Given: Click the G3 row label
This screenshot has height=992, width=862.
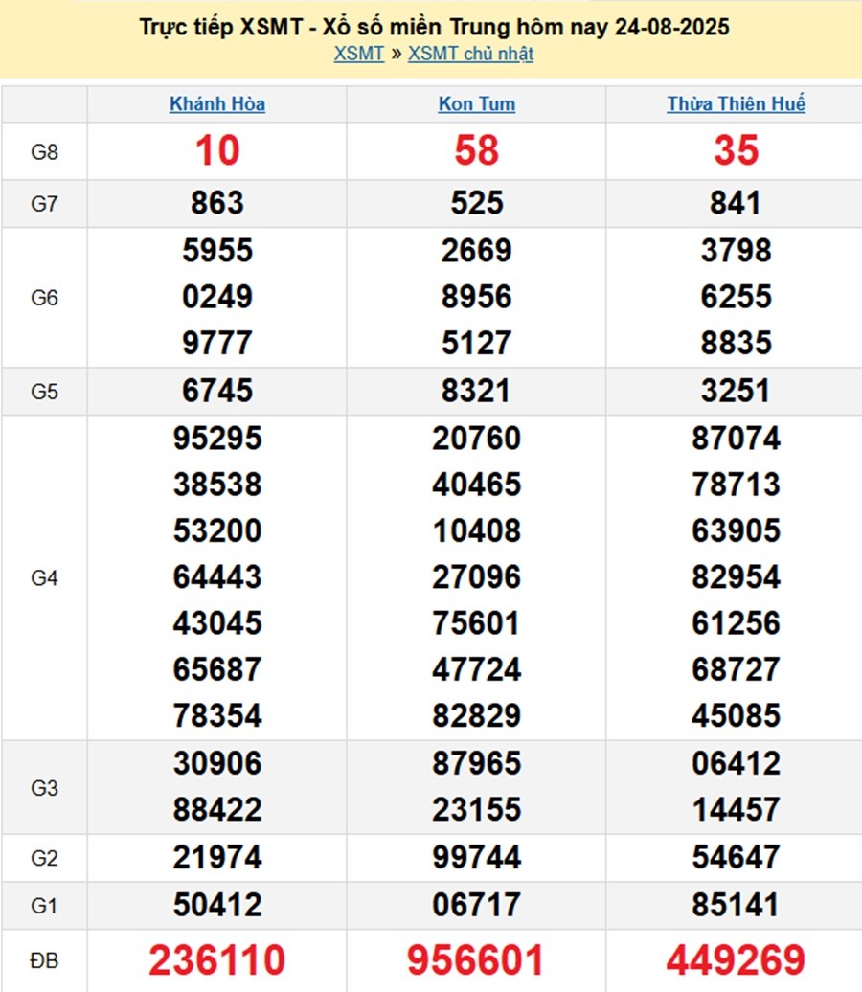Looking at the screenshot, I should point(44,787).
